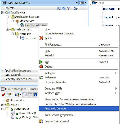
Task: Expand the Data Controls panel
Action: 2,75
